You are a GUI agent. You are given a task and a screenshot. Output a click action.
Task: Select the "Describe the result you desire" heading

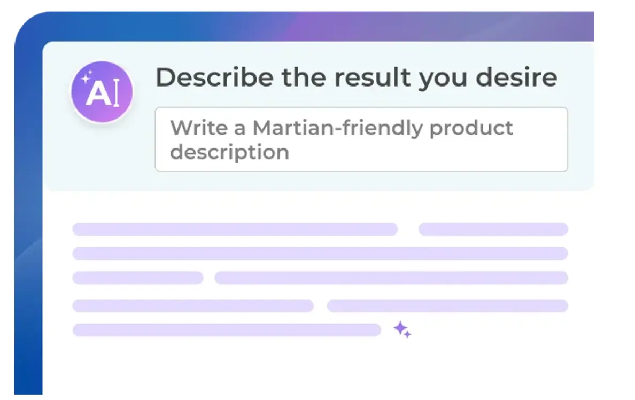click(x=356, y=78)
